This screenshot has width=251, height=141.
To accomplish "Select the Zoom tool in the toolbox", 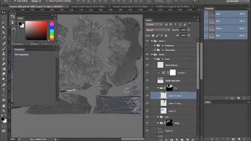I will 4,111.
